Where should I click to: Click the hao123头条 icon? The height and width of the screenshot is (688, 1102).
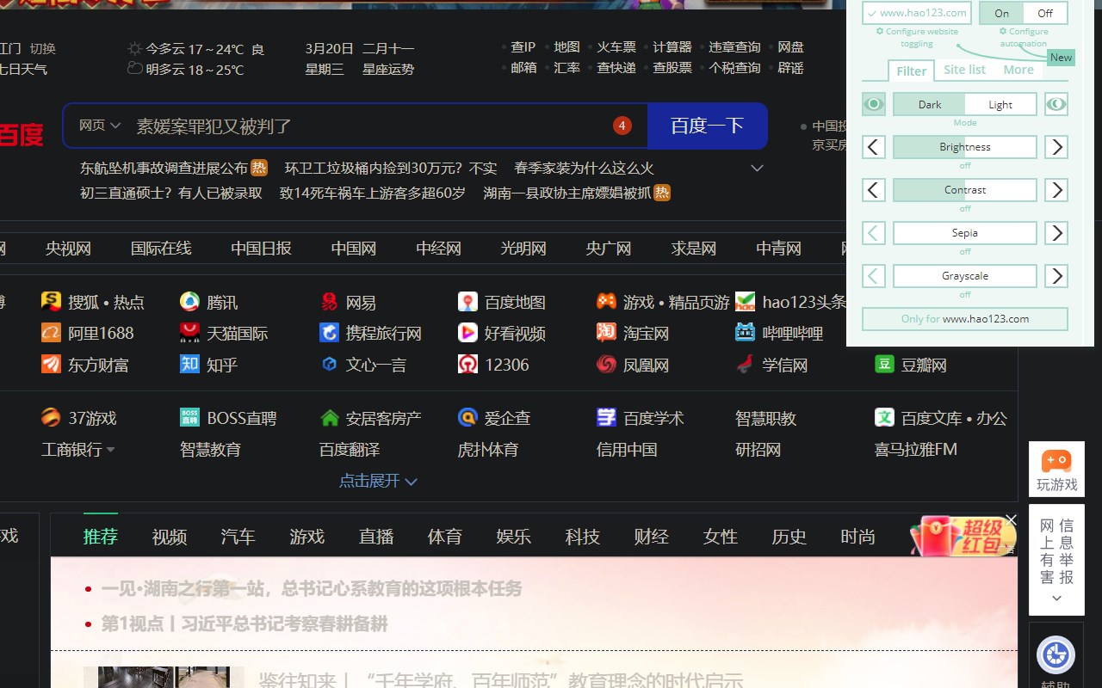click(746, 301)
